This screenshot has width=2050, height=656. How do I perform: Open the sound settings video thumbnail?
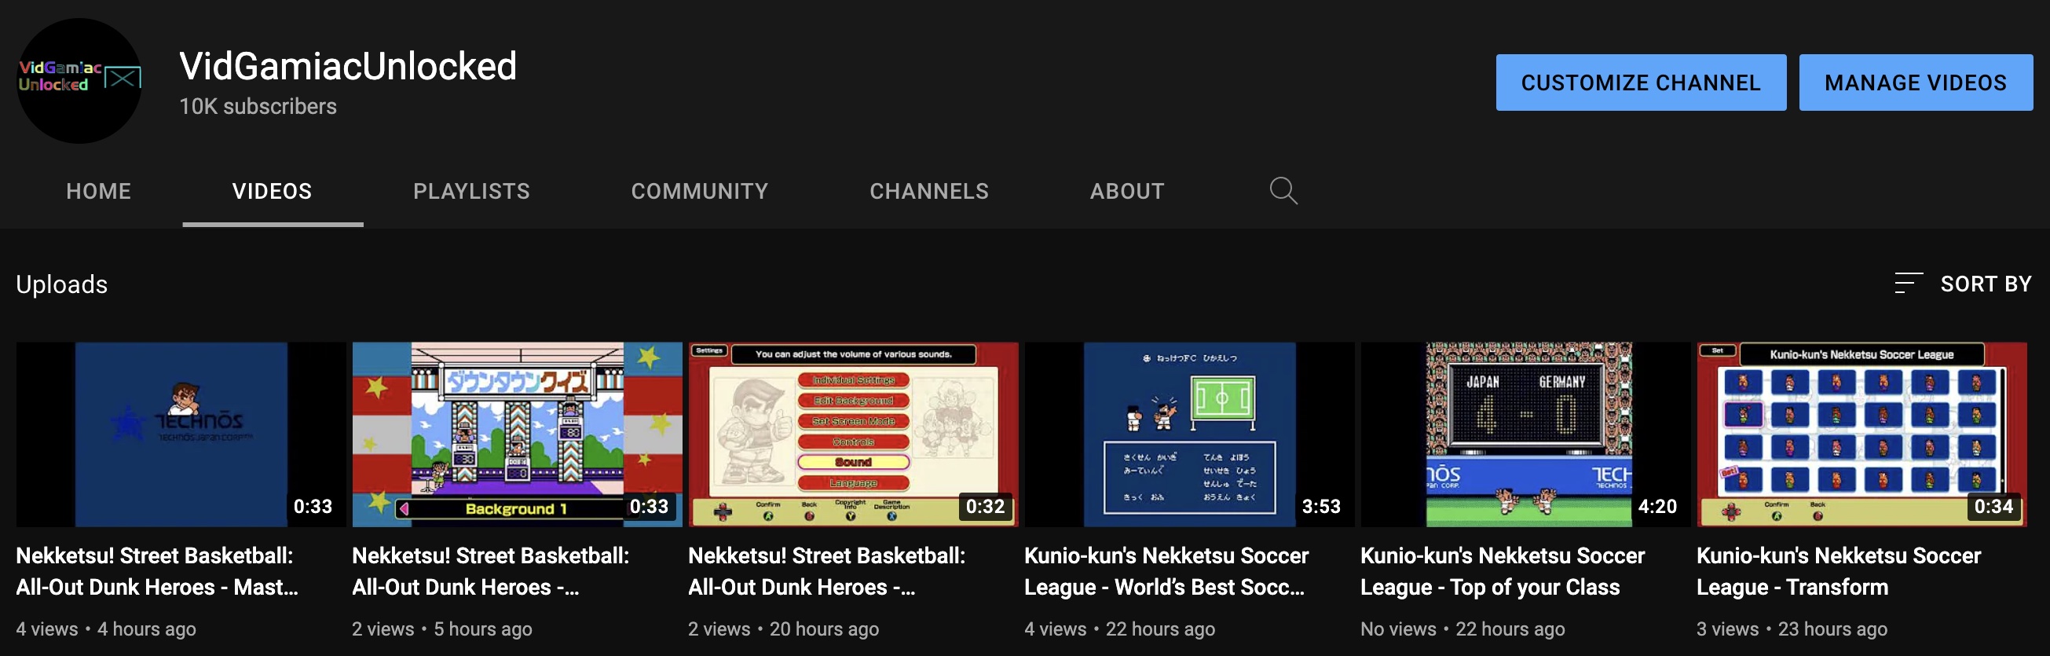(x=853, y=434)
